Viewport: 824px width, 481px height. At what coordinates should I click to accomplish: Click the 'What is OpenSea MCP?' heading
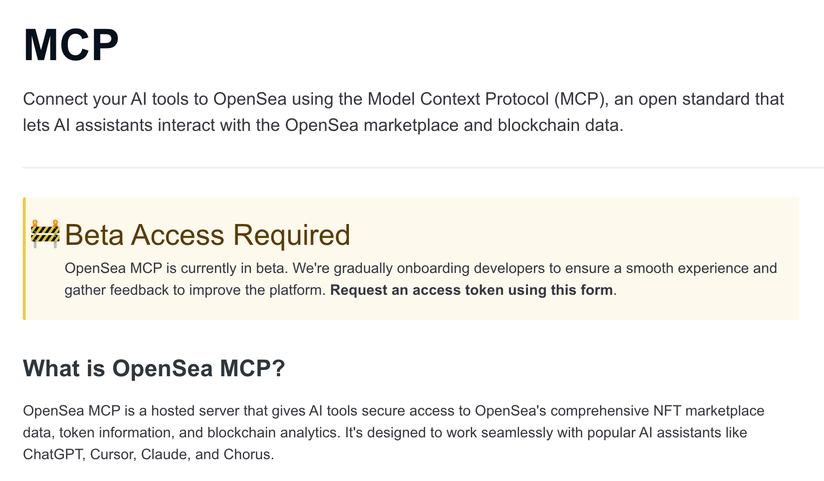154,368
